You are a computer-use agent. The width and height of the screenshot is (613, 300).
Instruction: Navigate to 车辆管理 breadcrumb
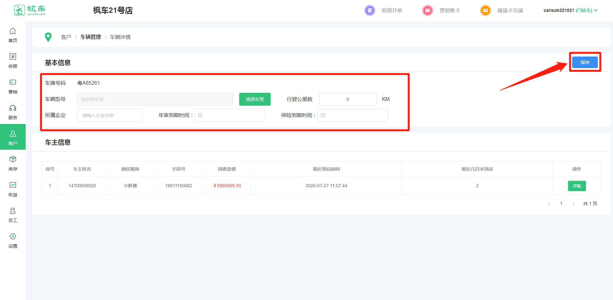[91, 37]
